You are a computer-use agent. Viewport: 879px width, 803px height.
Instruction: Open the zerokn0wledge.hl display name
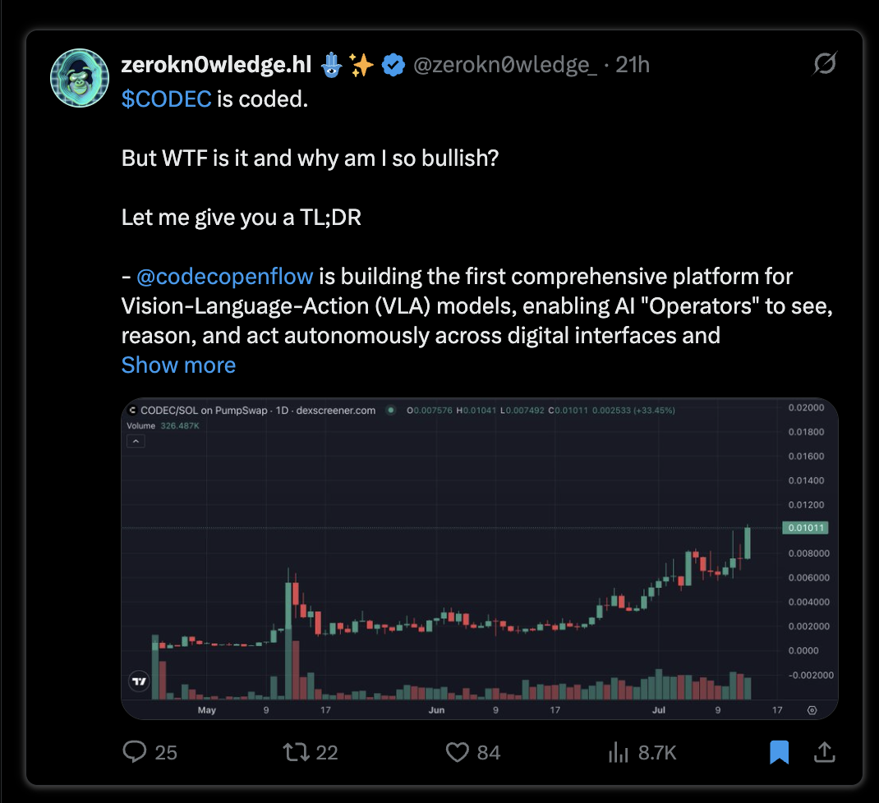click(216, 64)
